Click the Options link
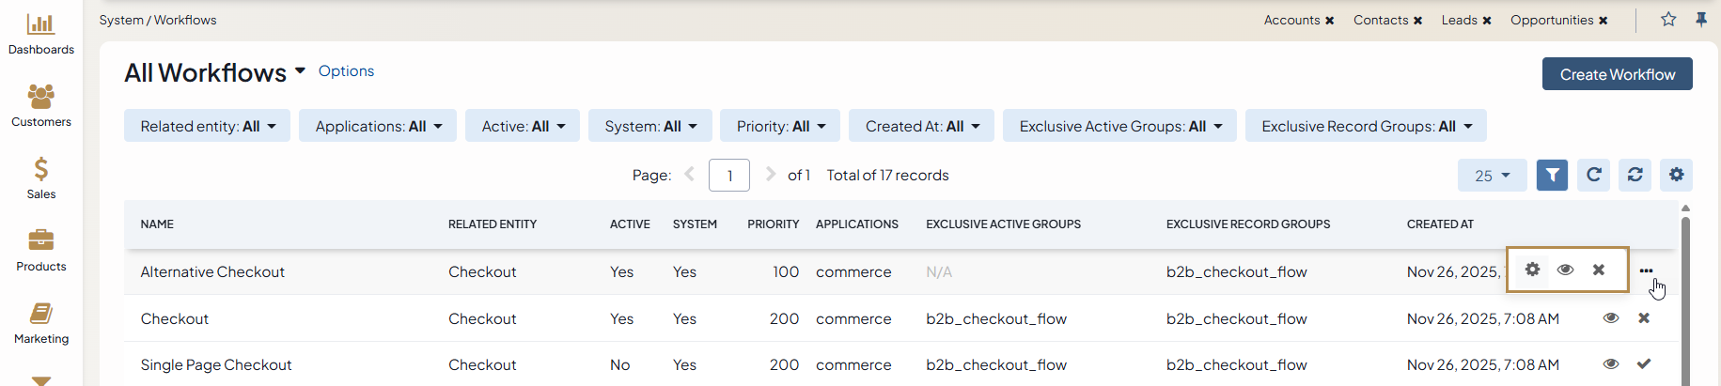 pyautogui.click(x=346, y=71)
